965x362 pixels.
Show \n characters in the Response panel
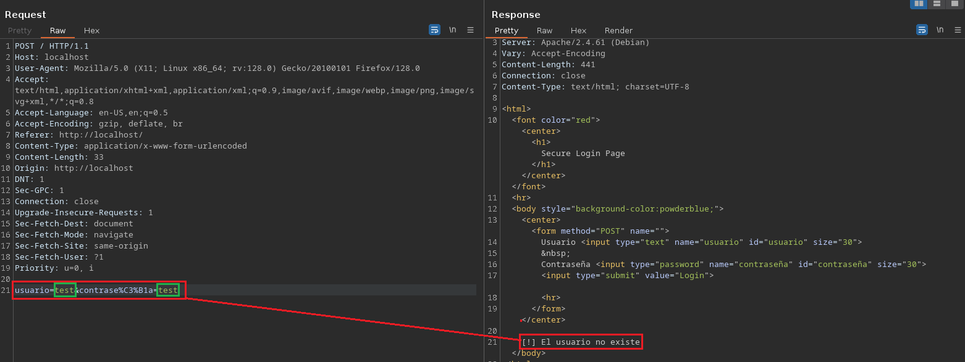point(940,30)
